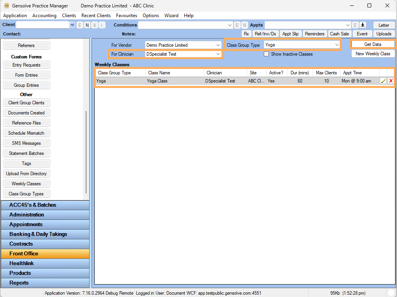
Task: Open Class Group Types from the sidebar
Action: click(x=26, y=194)
